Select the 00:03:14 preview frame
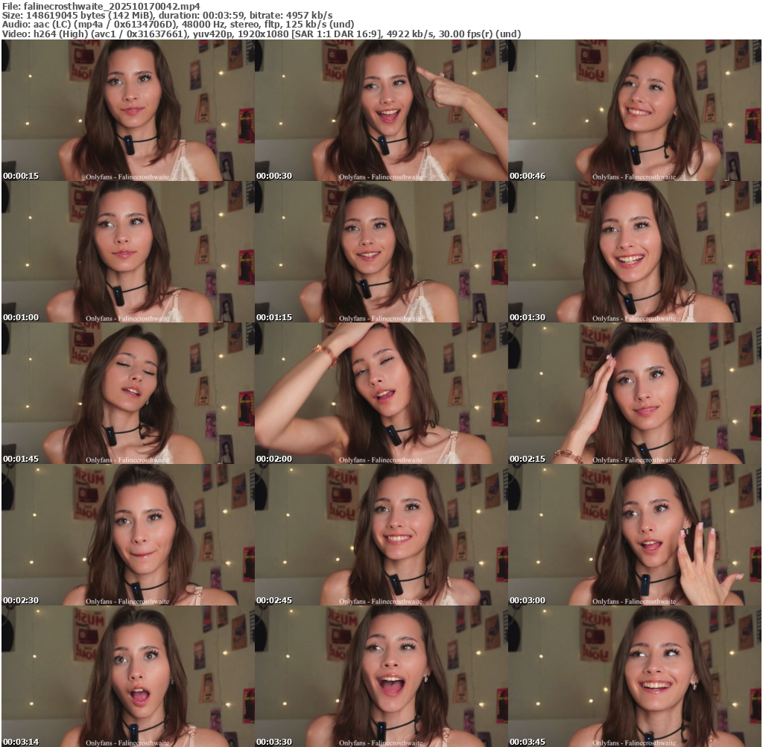This screenshot has height=747, width=763. (x=127, y=676)
